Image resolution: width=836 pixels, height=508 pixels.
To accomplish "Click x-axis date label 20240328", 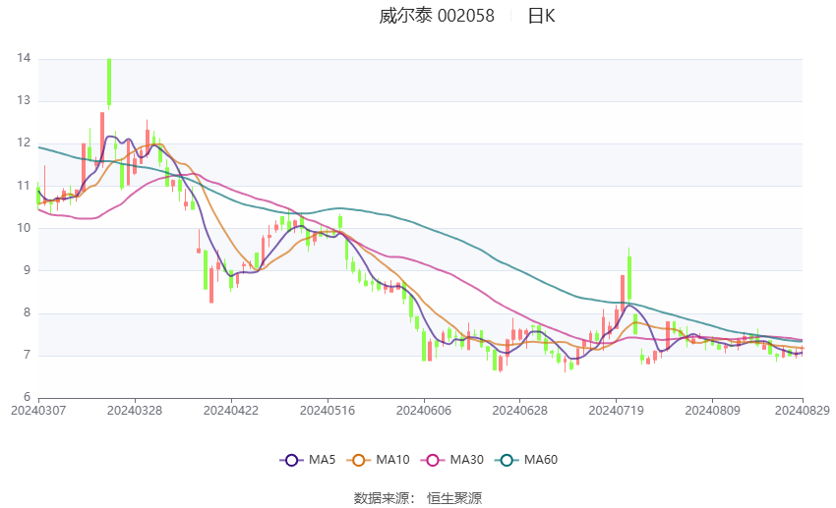I will (135, 411).
